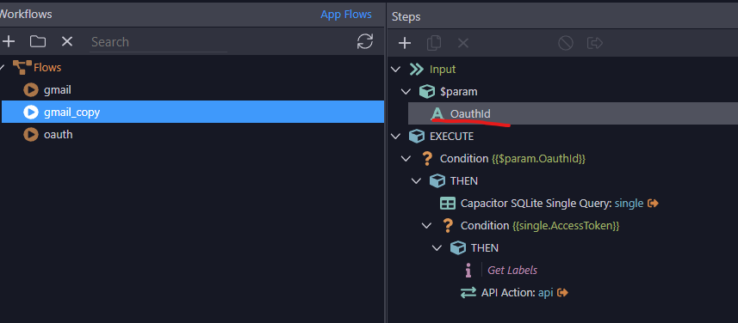The width and height of the screenshot is (738, 323).
Task: Click the Get Labels comment icon
Action: coord(468,270)
